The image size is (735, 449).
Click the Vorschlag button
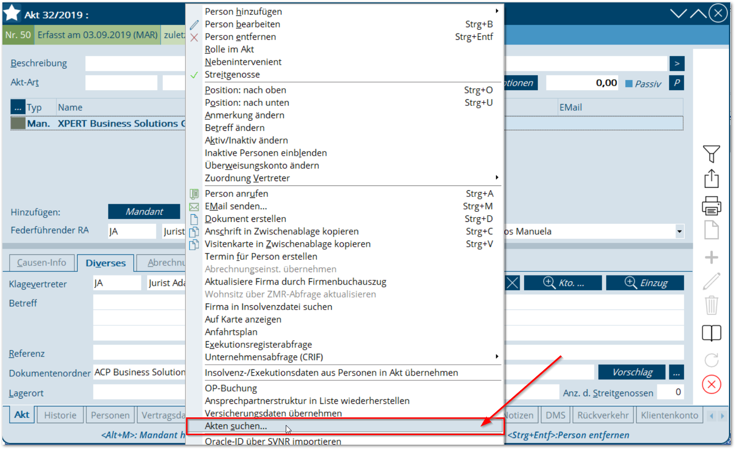(x=632, y=372)
